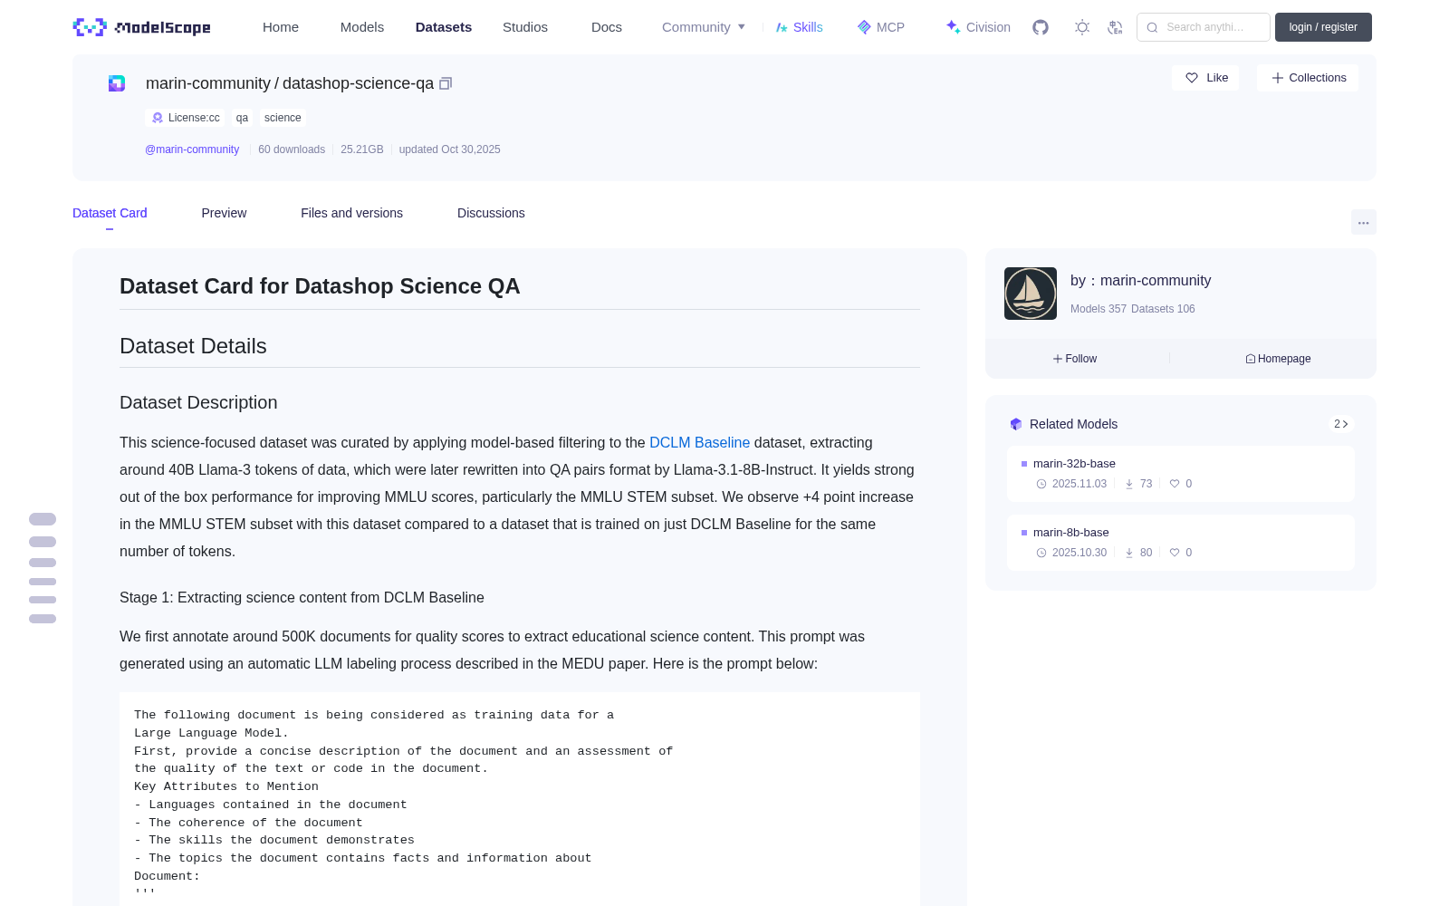Image resolution: width=1449 pixels, height=906 pixels.
Task: Click the Models 357 count
Action: click(x=1099, y=309)
